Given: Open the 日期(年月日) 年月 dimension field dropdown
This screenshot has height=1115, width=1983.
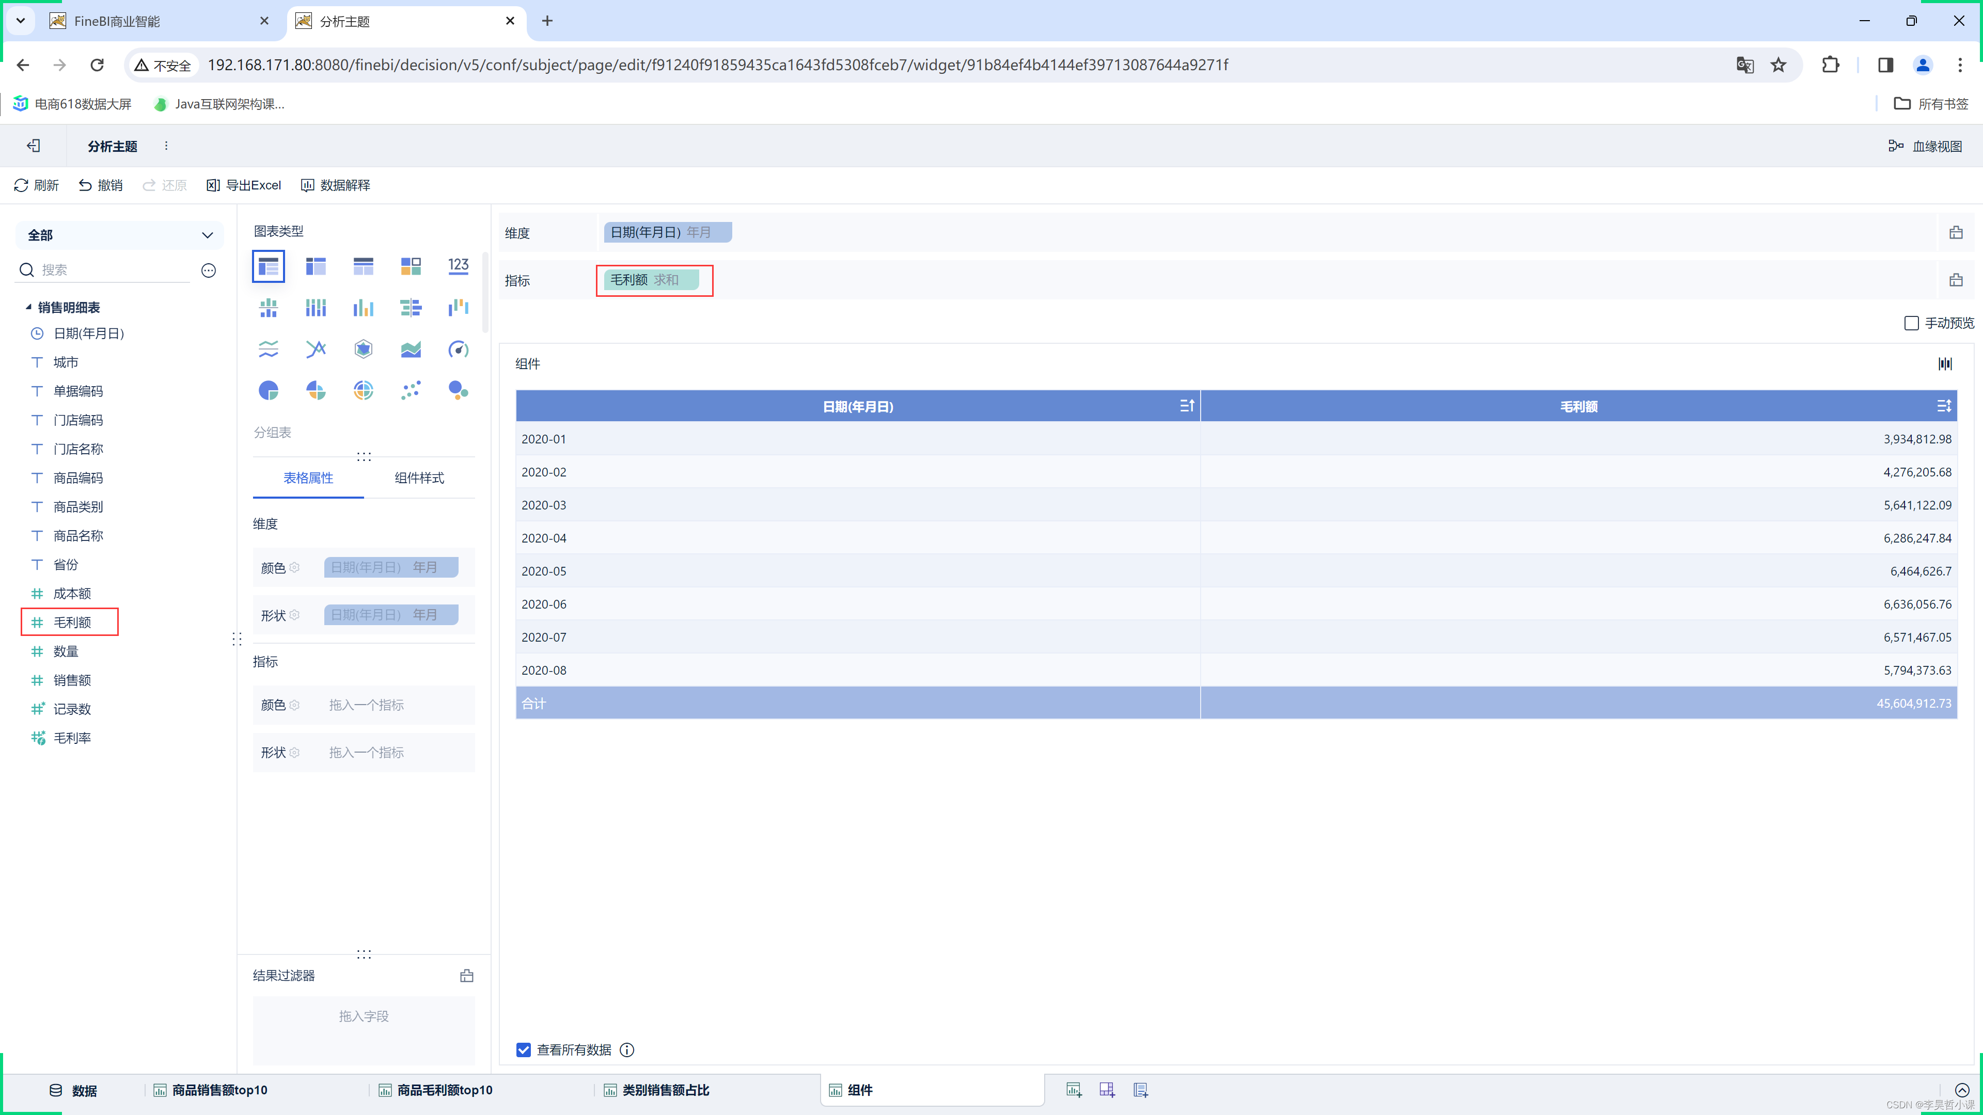Looking at the screenshot, I should (x=667, y=232).
